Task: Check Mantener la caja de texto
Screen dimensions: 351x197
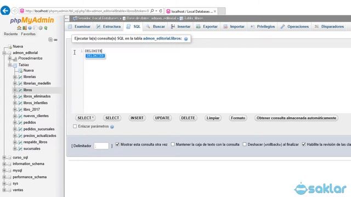Action: click(x=173, y=144)
